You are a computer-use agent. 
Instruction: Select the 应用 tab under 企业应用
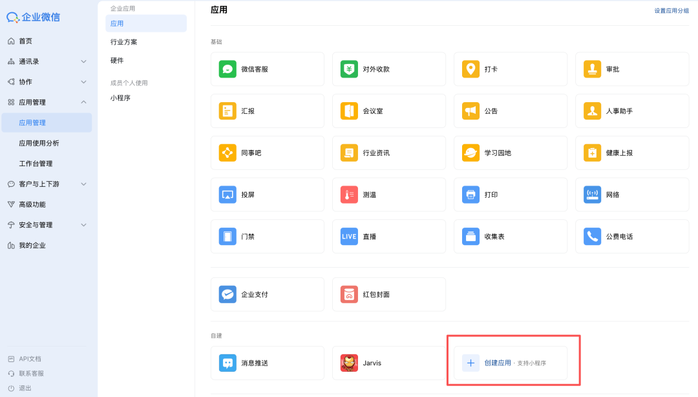(146, 23)
